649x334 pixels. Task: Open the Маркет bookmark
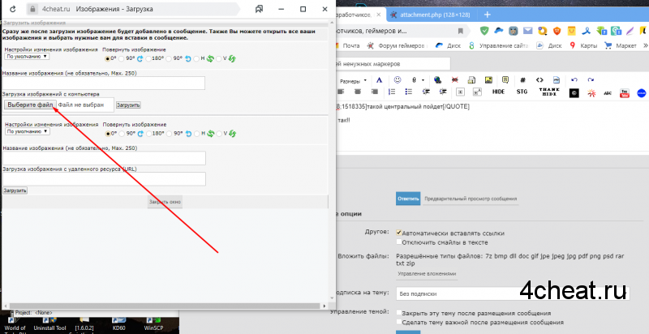coord(621,45)
